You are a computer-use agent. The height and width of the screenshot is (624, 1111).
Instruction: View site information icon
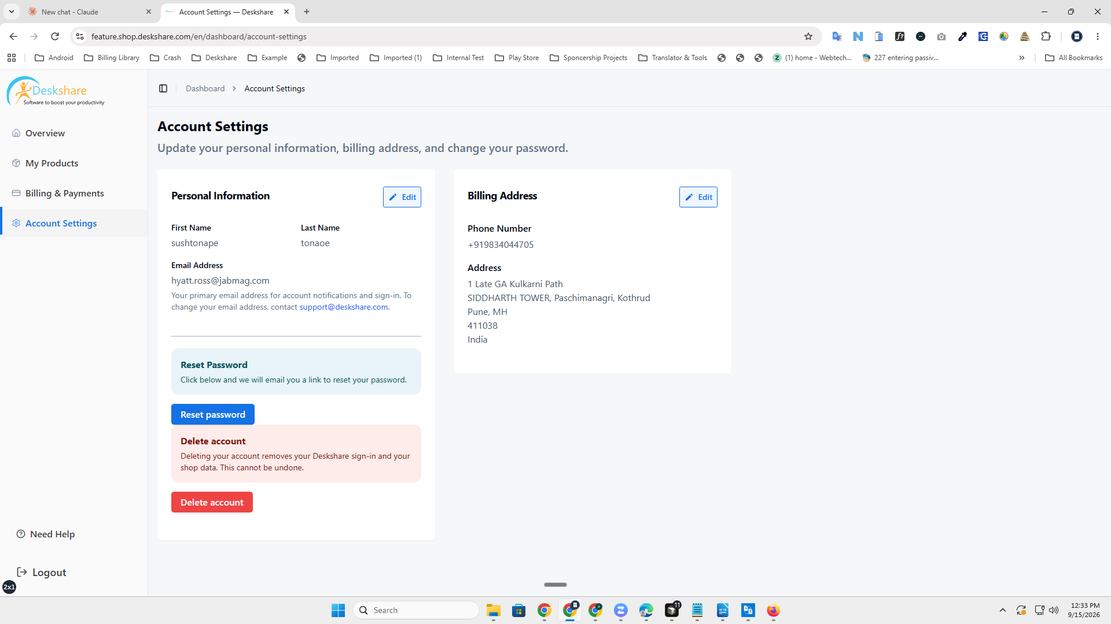coord(80,36)
